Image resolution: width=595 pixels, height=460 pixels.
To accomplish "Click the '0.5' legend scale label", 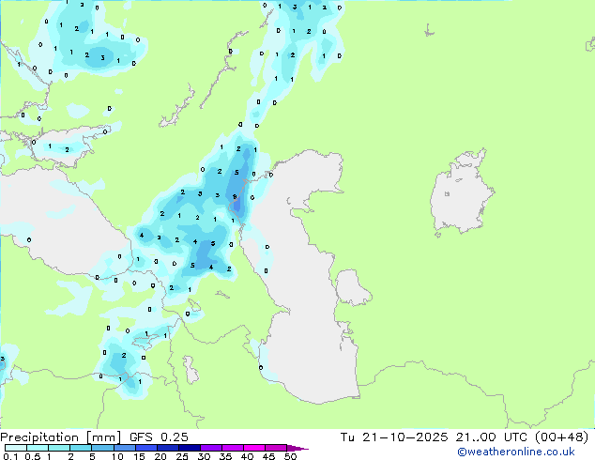I will 33,456.
